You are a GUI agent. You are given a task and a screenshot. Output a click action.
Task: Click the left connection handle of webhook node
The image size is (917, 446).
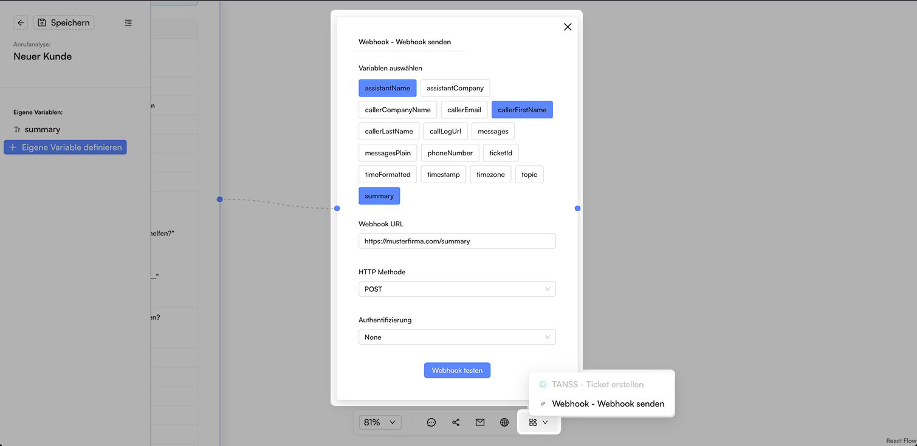(337, 208)
